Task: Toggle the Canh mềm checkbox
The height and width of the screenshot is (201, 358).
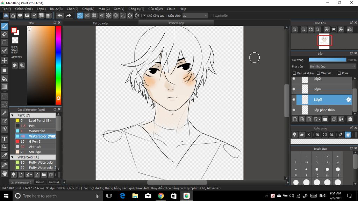Action: pyautogui.click(x=212, y=16)
